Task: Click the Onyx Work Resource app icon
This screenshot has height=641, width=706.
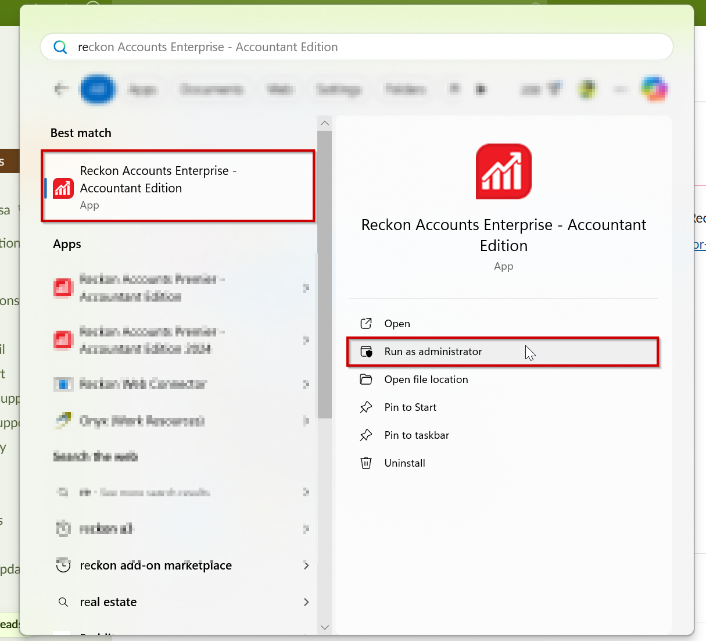Action: click(x=63, y=420)
